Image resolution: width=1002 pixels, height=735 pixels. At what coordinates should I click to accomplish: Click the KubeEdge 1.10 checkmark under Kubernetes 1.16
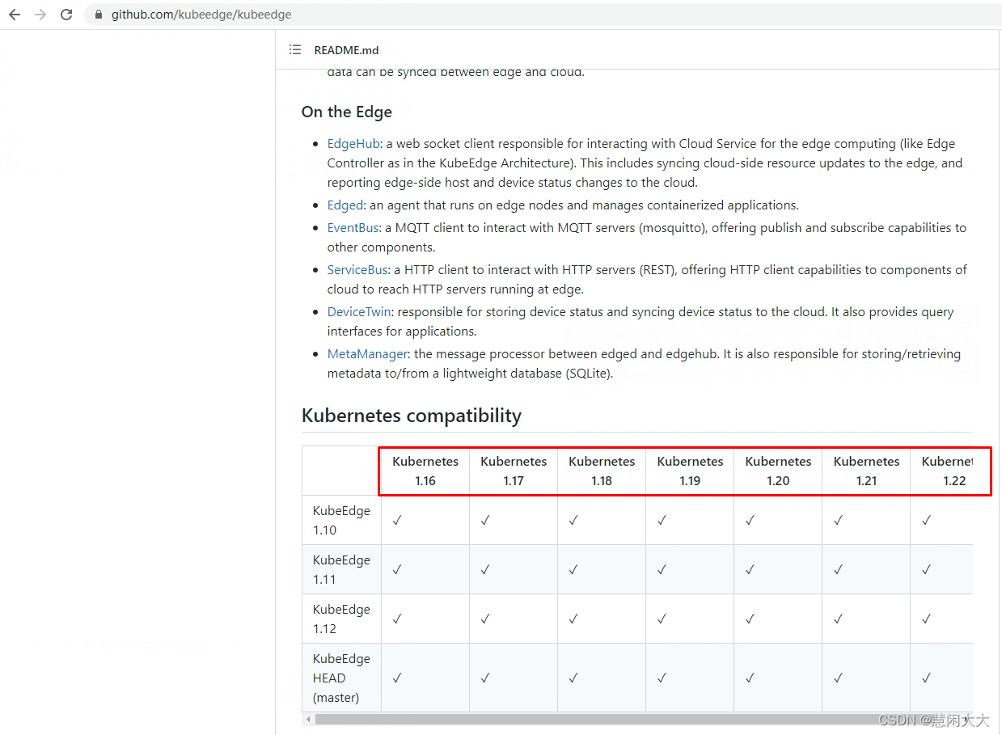tap(397, 521)
